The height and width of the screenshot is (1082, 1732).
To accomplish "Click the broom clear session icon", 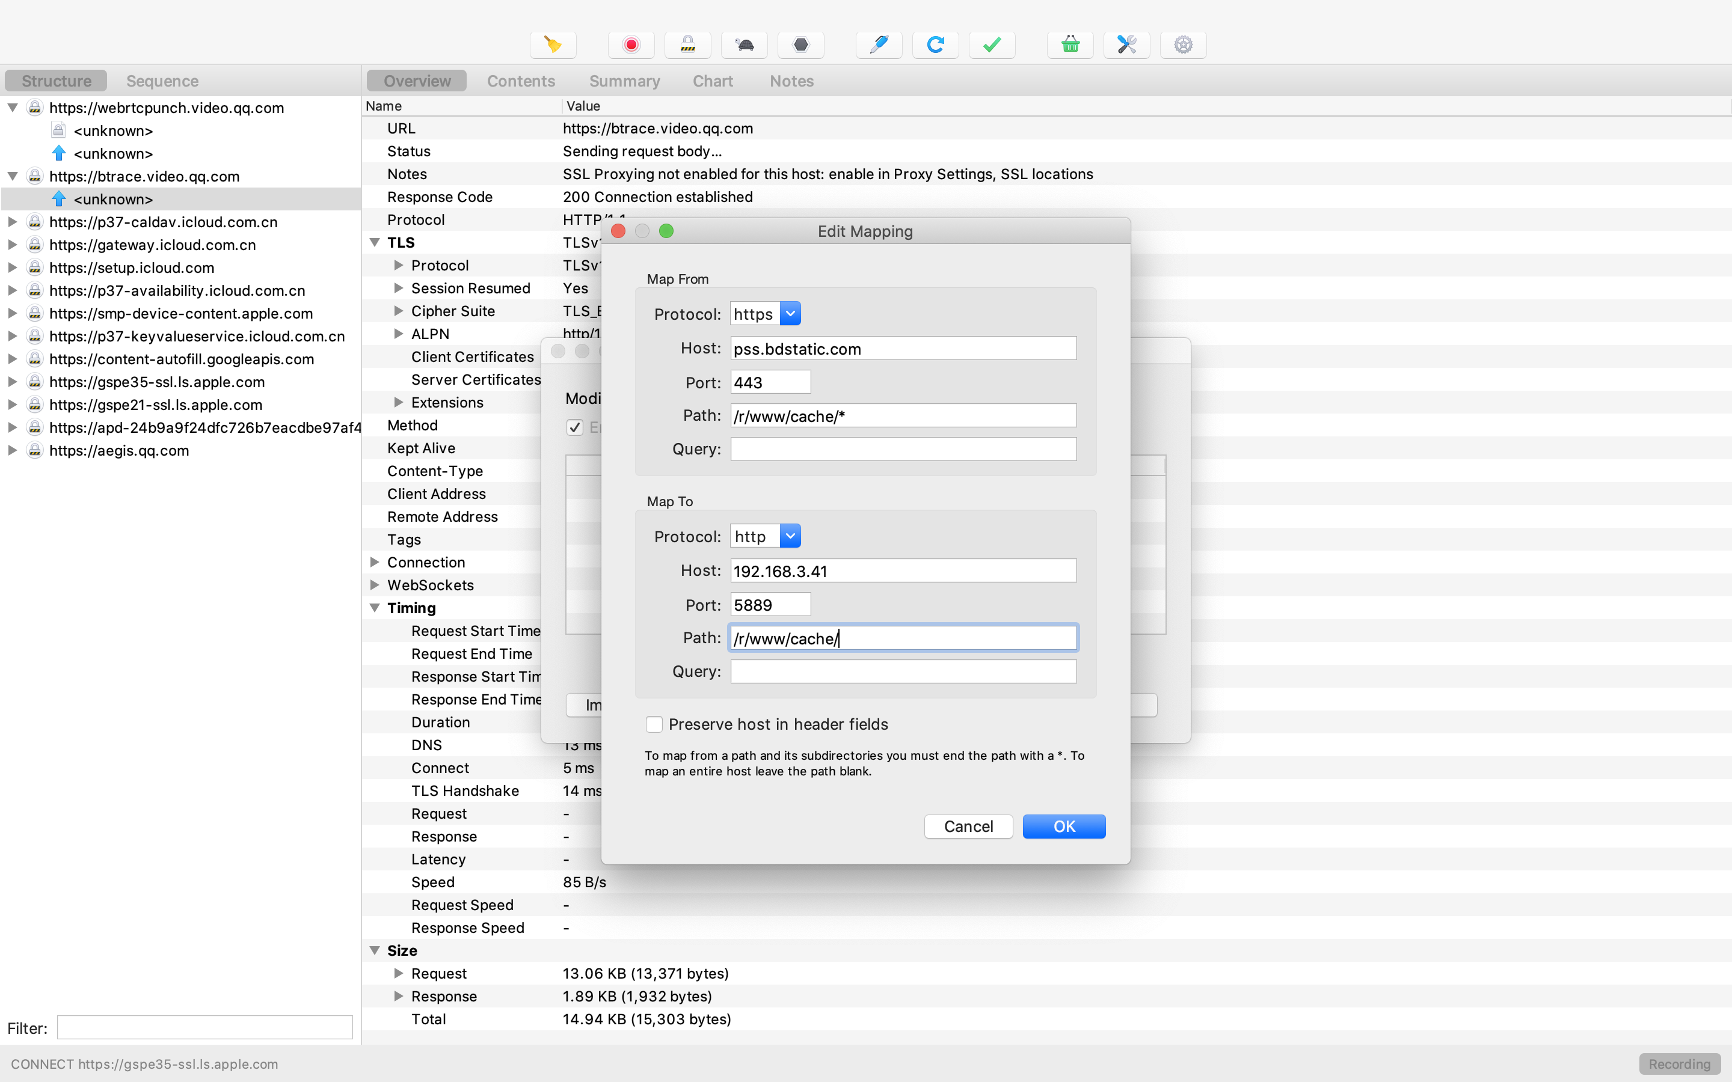I will (553, 44).
